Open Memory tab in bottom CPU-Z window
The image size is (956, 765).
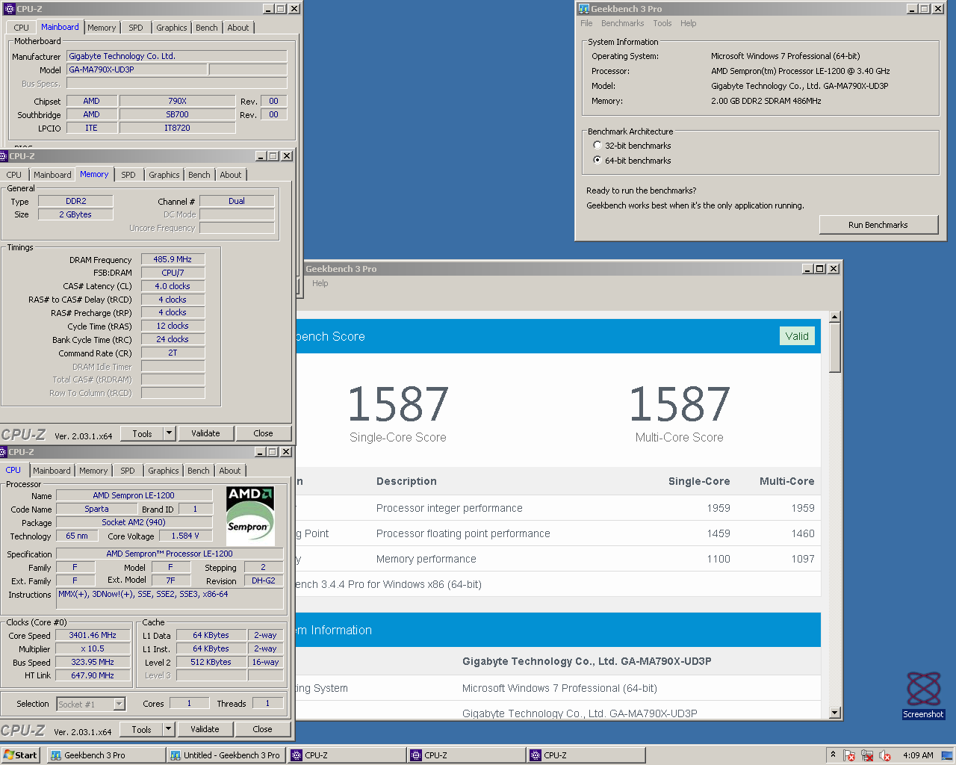93,471
